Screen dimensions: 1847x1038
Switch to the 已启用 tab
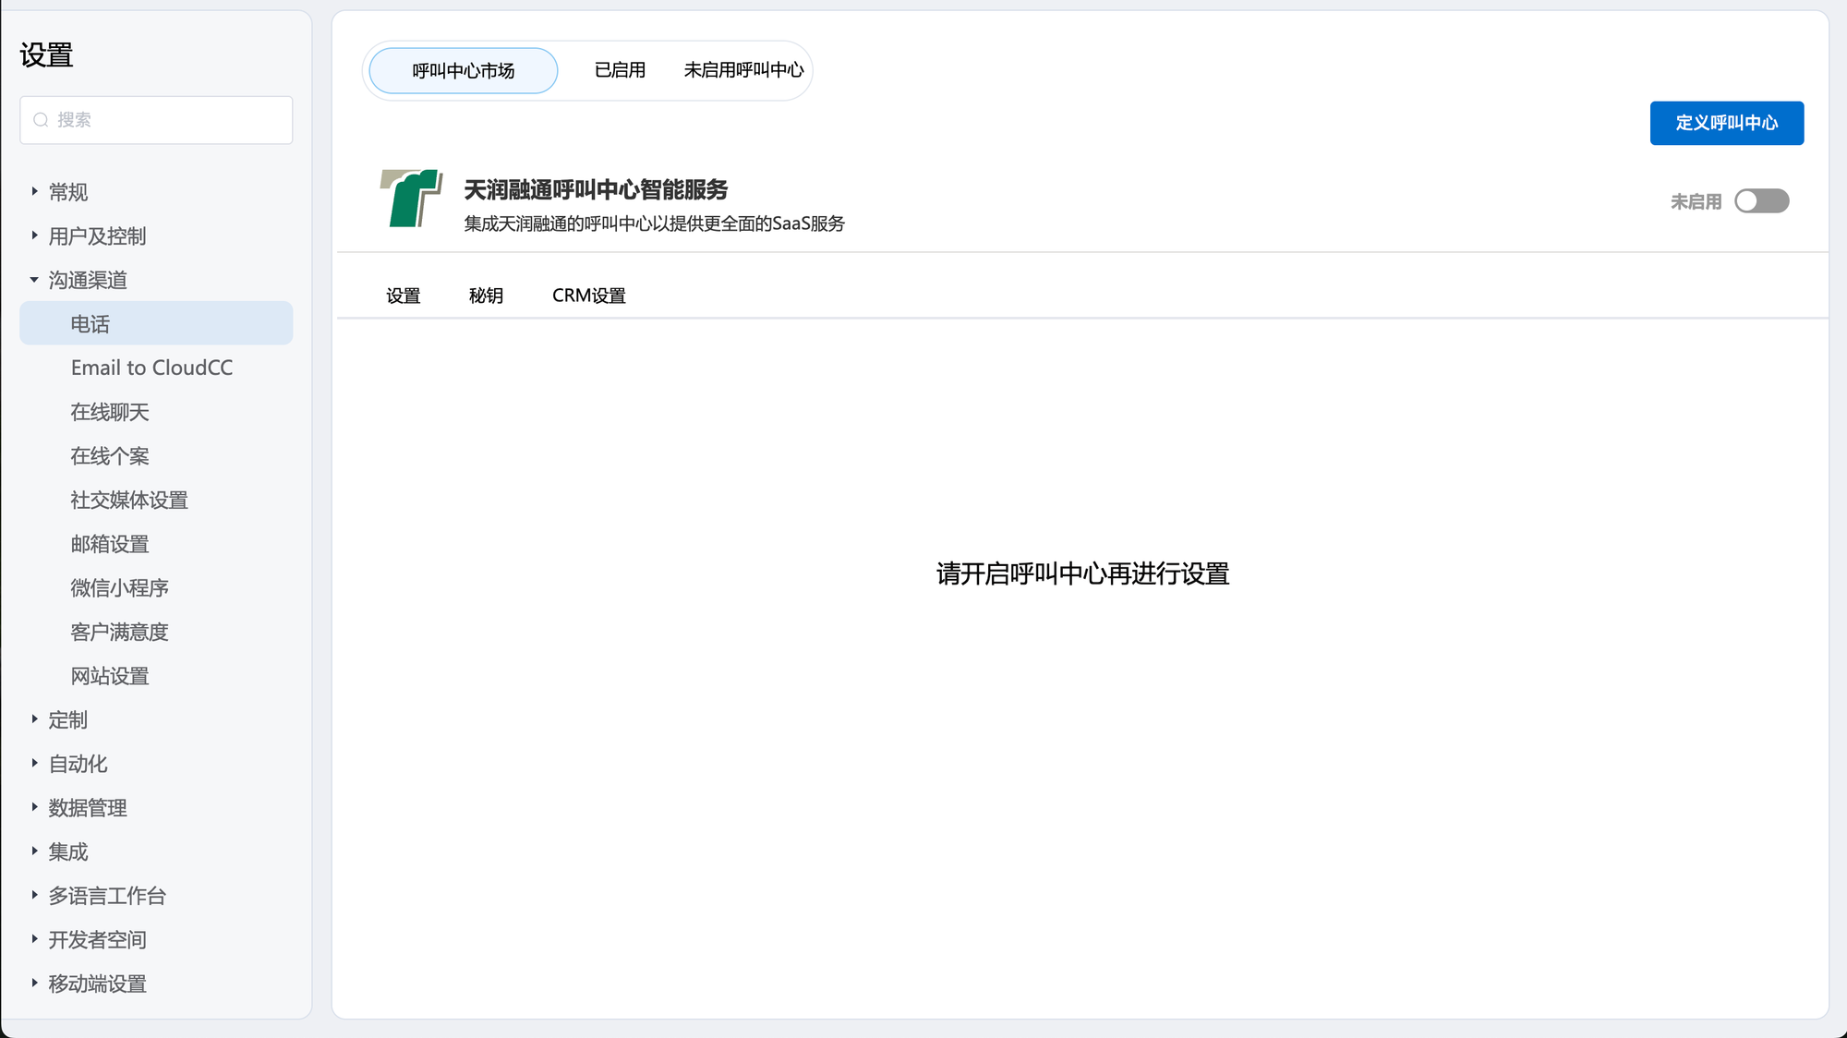click(620, 70)
